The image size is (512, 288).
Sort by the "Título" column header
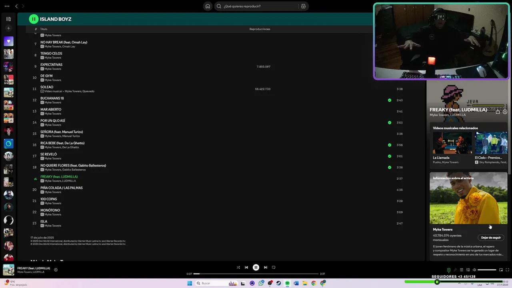pyautogui.click(x=44, y=29)
